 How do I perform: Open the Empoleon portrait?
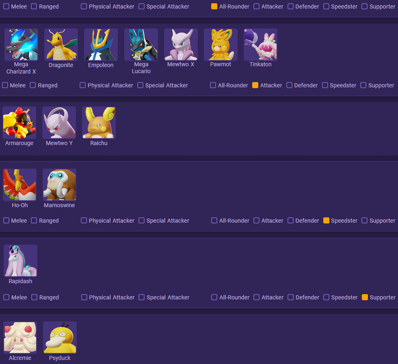click(x=101, y=45)
